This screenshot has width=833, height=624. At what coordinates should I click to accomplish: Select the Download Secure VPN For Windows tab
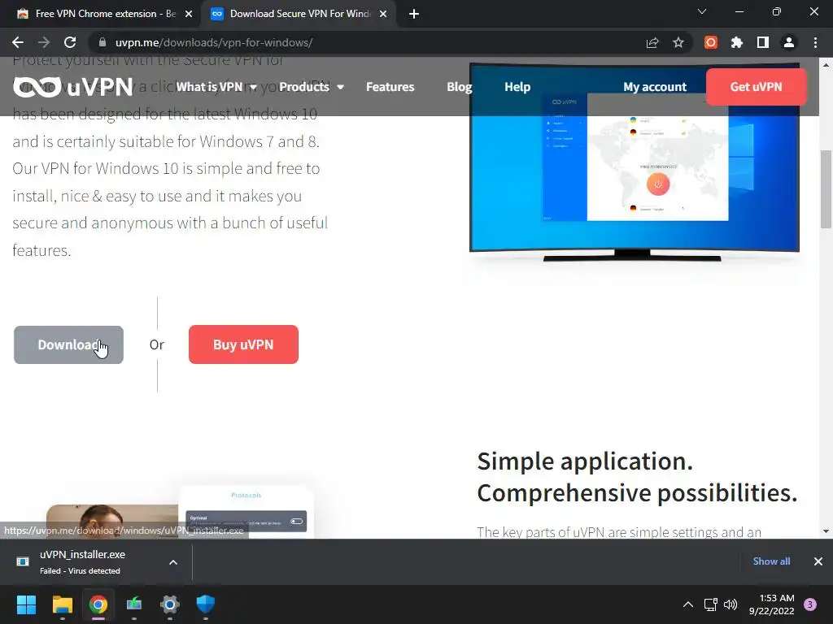tap(300, 14)
